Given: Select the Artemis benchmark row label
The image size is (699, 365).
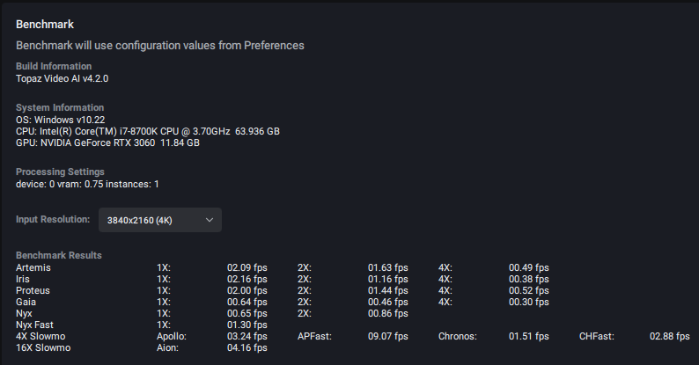Looking at the screenshot, I should [33, 267].
